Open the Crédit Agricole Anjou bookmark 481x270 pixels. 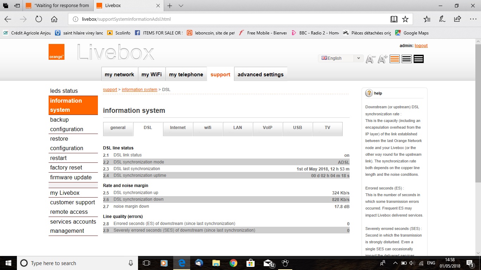pos(27,33)
